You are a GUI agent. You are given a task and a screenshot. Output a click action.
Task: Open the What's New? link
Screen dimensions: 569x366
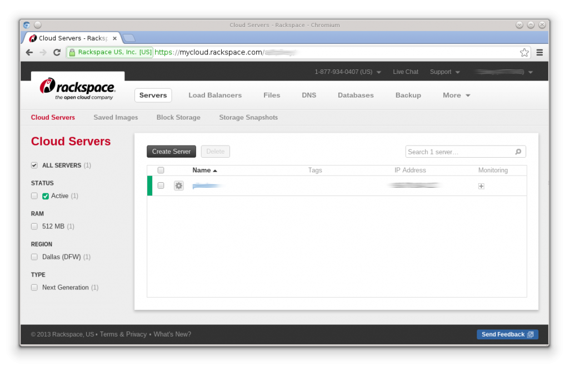coord(172,334)
